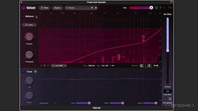Enable Delta listening mode

tap(44, 8)
